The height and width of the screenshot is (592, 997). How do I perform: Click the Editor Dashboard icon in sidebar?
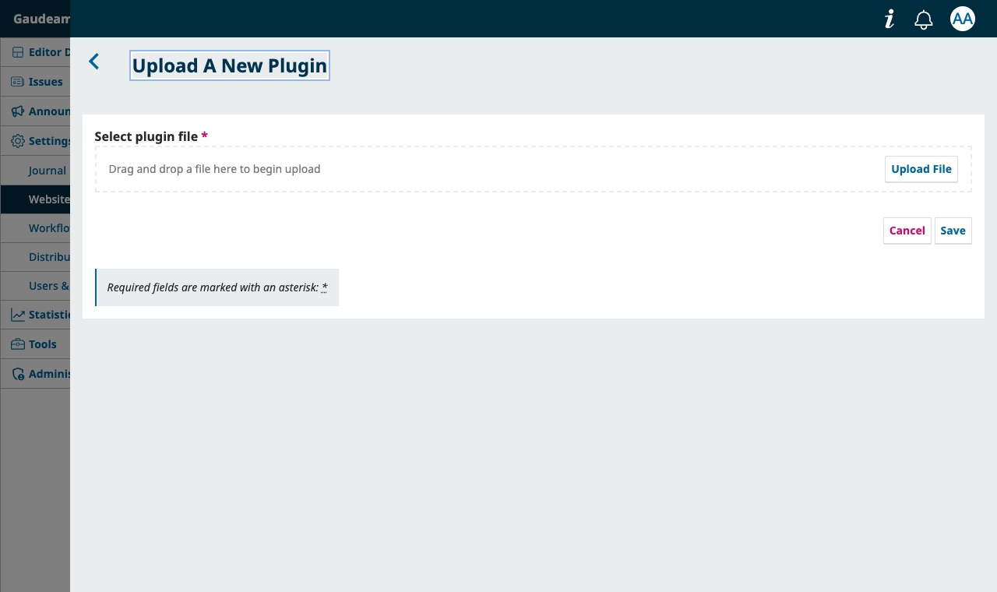18,52
